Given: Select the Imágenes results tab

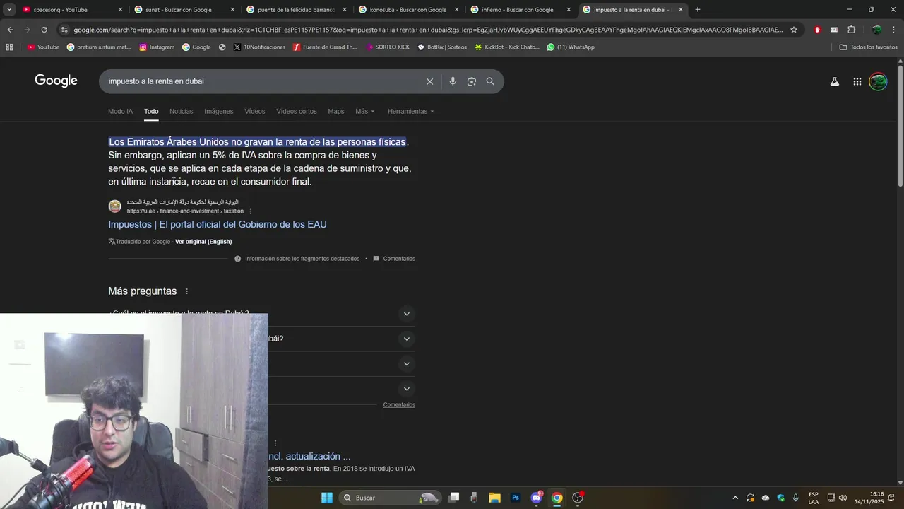Looking at the screenshot, I should coord(219,111).
